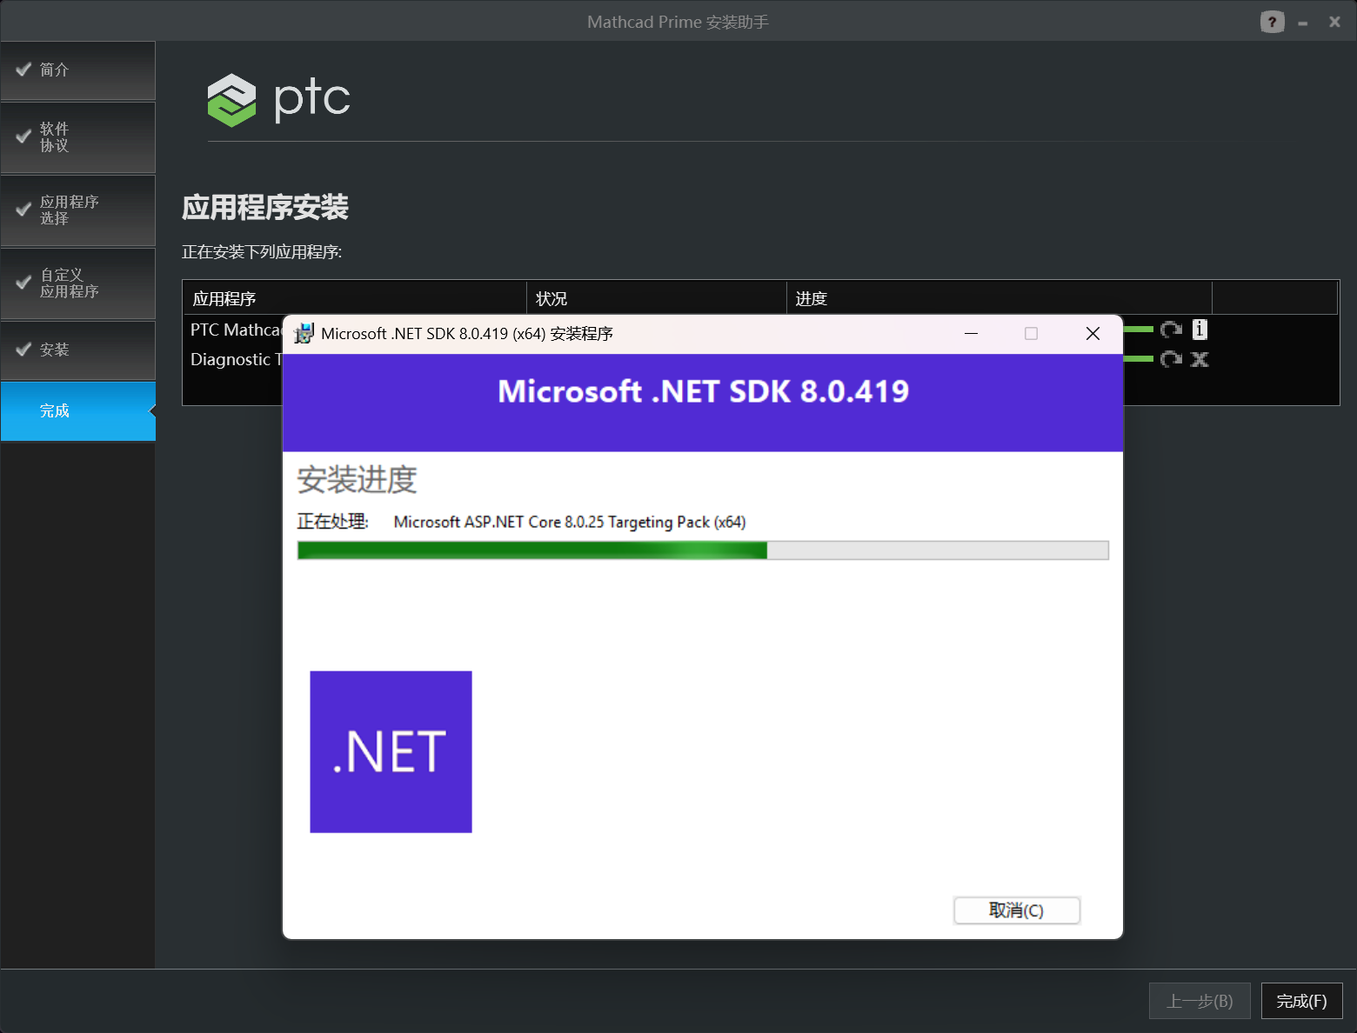The image size is (1357, 1033).
Task: Click the 进度 column header in the table
Action: click(811, 298)
